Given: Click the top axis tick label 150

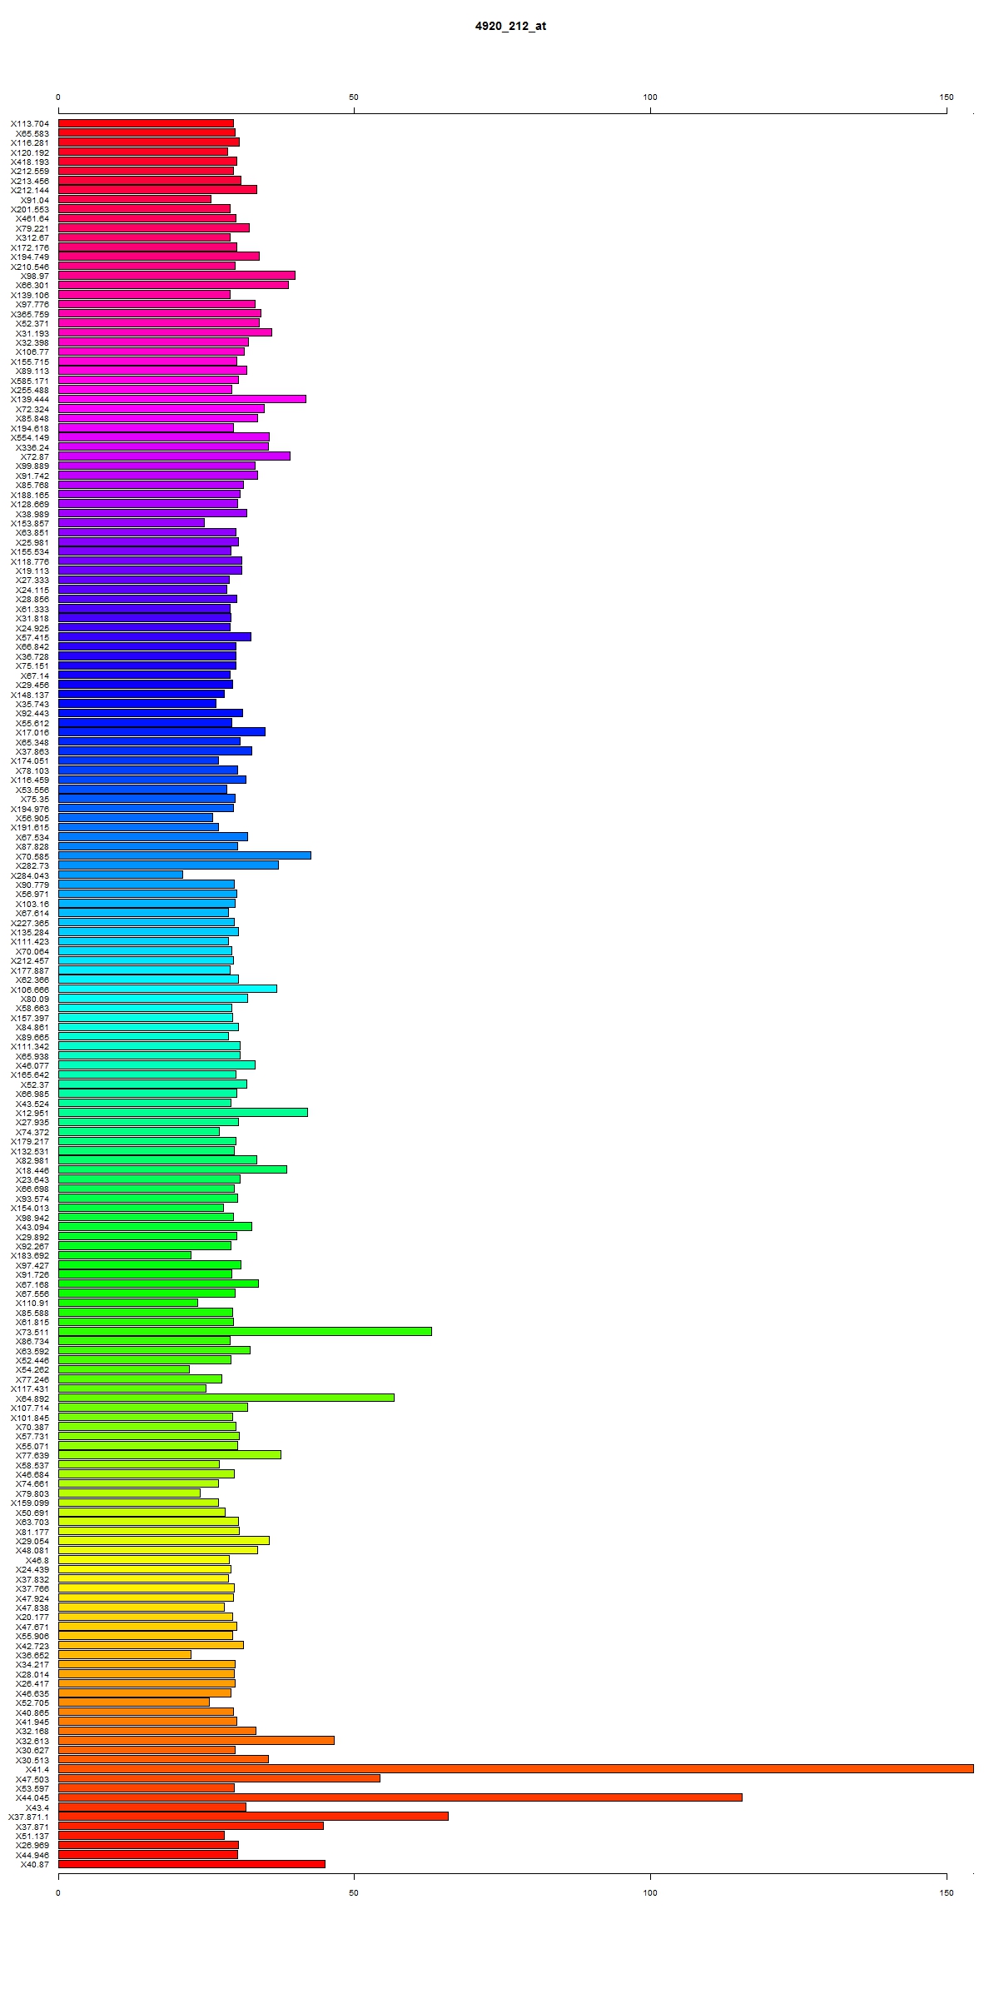Looking at the screenshot, I should click(947, 97).
